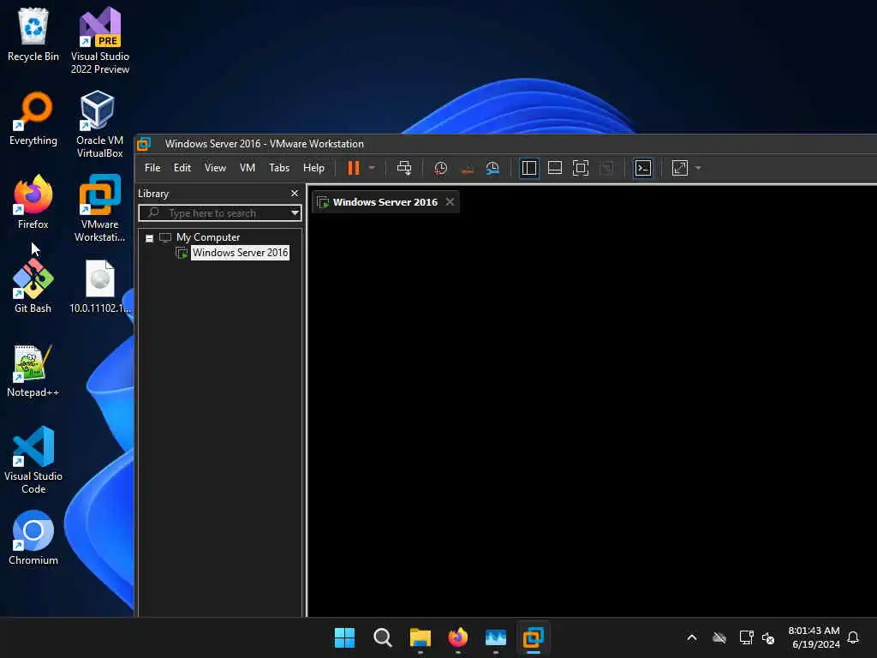
Task: Open File Explorer from the taskbar
Action: [420, 637]
